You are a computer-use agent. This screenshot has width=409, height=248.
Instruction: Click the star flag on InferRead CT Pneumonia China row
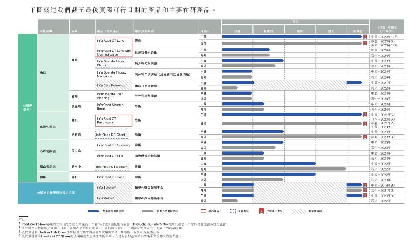[365, 115]
